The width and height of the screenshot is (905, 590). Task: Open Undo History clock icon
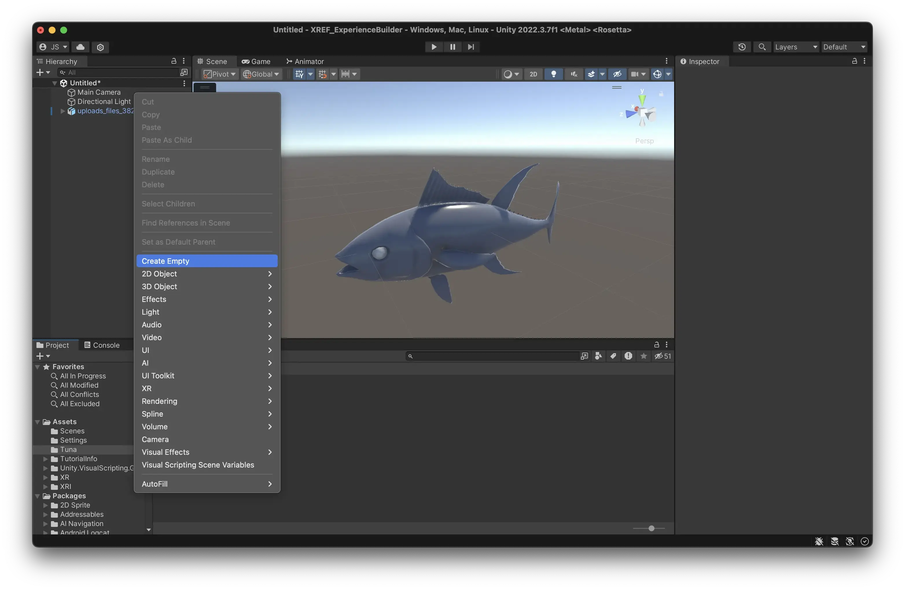pos(742,47)
